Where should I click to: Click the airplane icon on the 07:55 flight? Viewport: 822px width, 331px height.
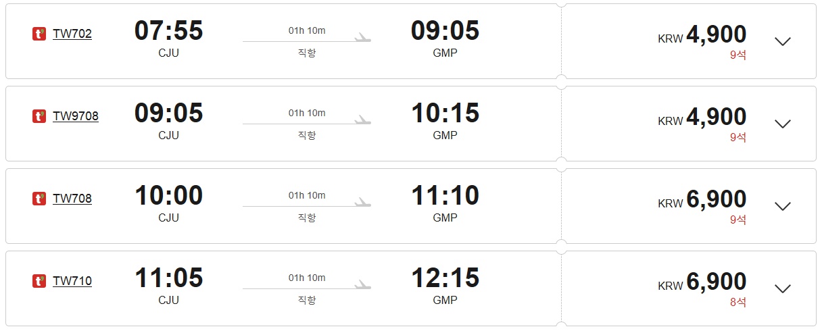pos(363,37)
